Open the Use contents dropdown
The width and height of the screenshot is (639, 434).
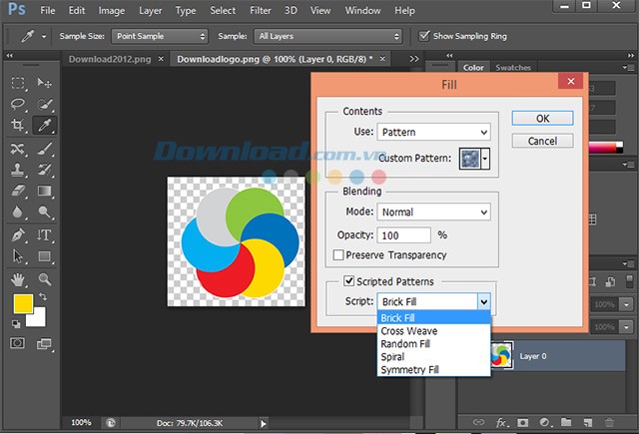[433, 132]
